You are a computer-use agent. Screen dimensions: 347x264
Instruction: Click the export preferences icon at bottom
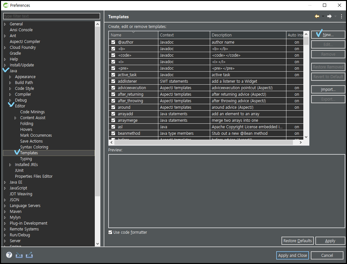coord(29,255)
